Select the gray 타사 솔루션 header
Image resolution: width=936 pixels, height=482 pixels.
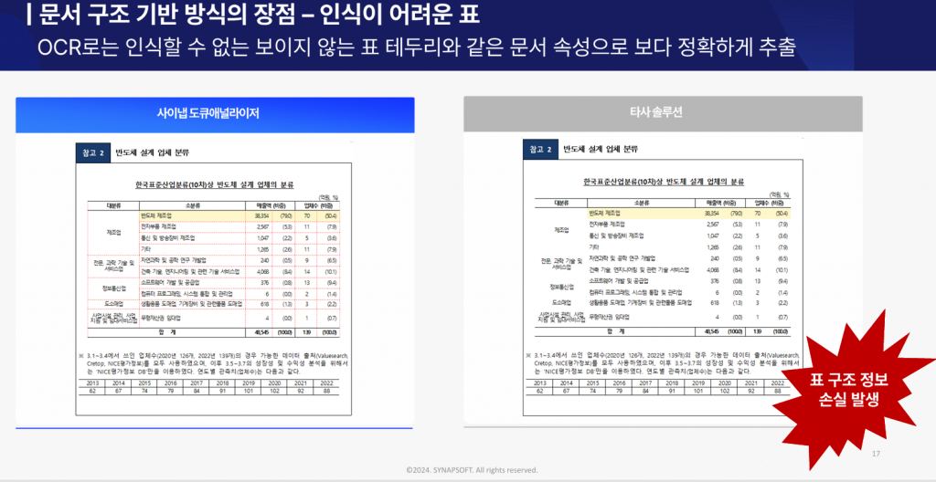coord(663,113)
